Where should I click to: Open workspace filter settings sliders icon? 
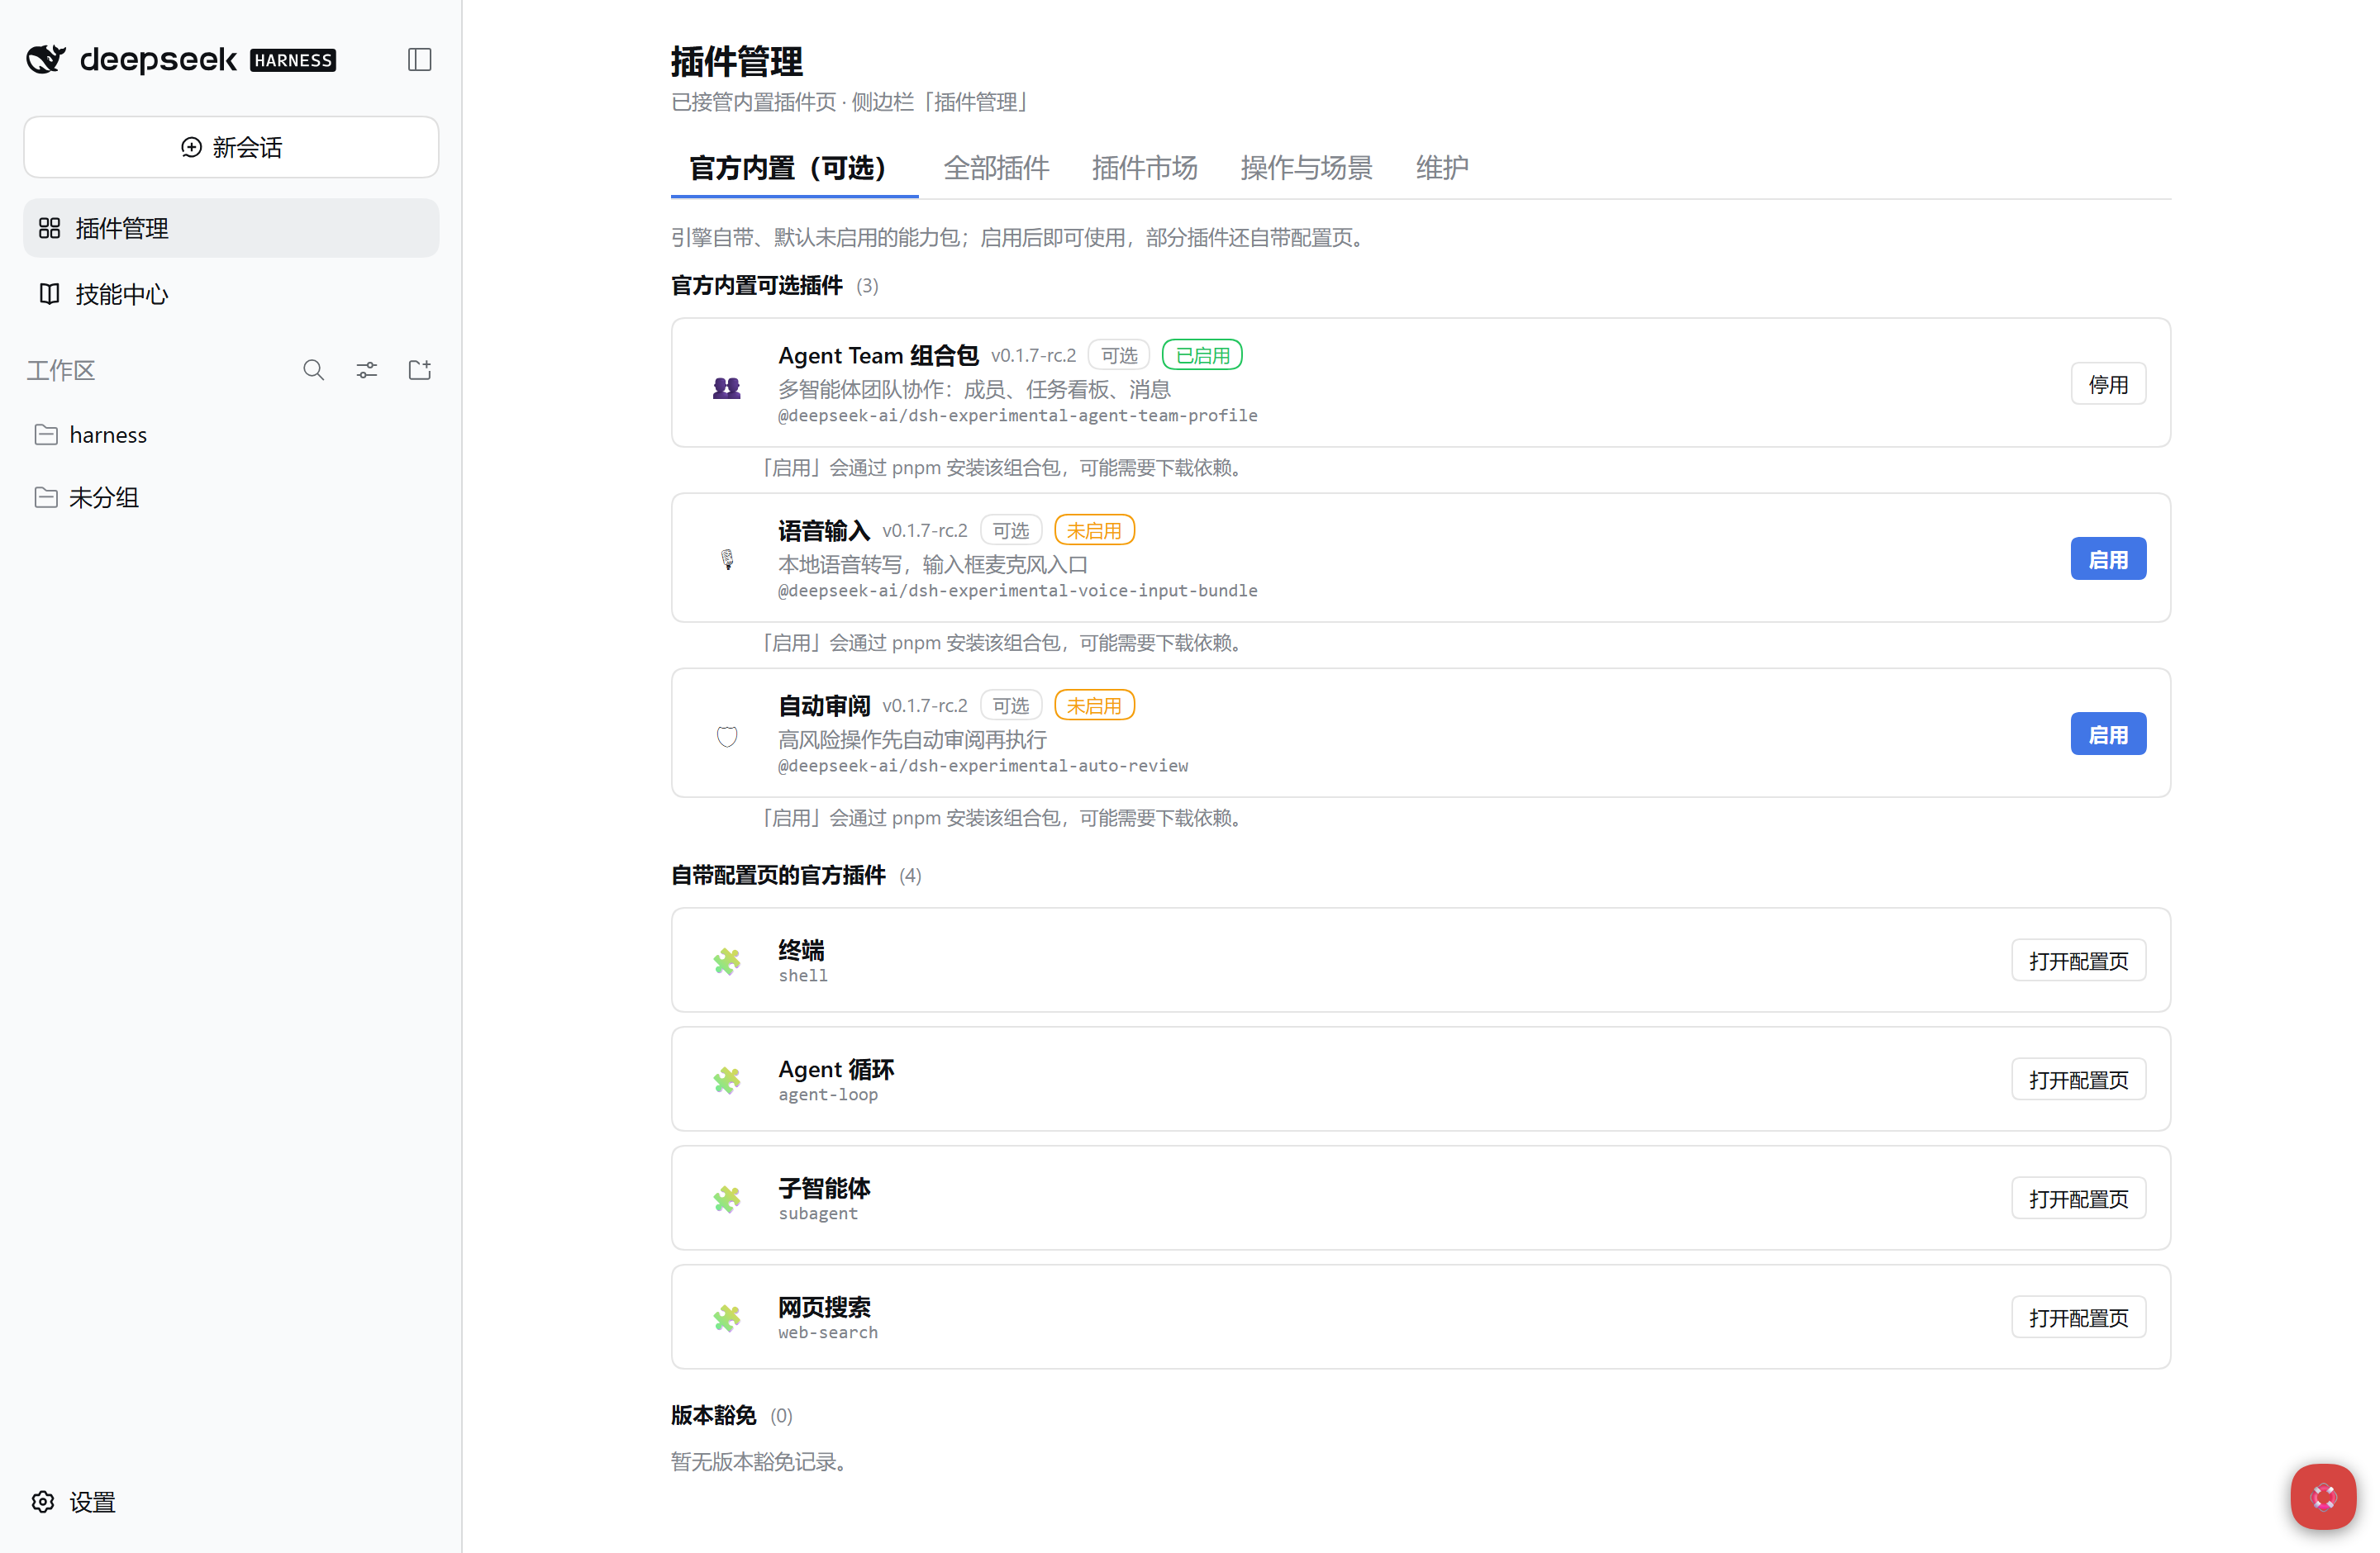(367, 371)
